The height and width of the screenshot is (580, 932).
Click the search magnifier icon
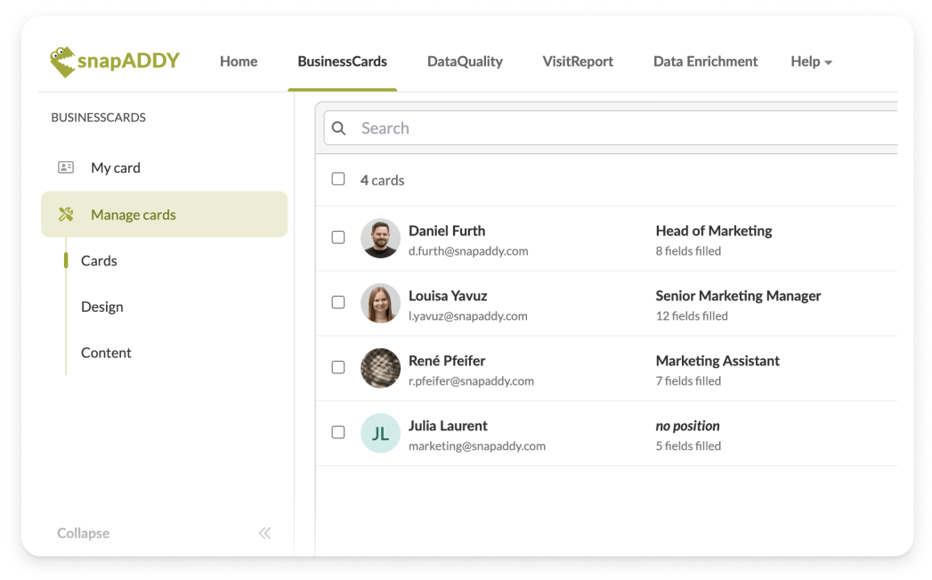(339, 128)
